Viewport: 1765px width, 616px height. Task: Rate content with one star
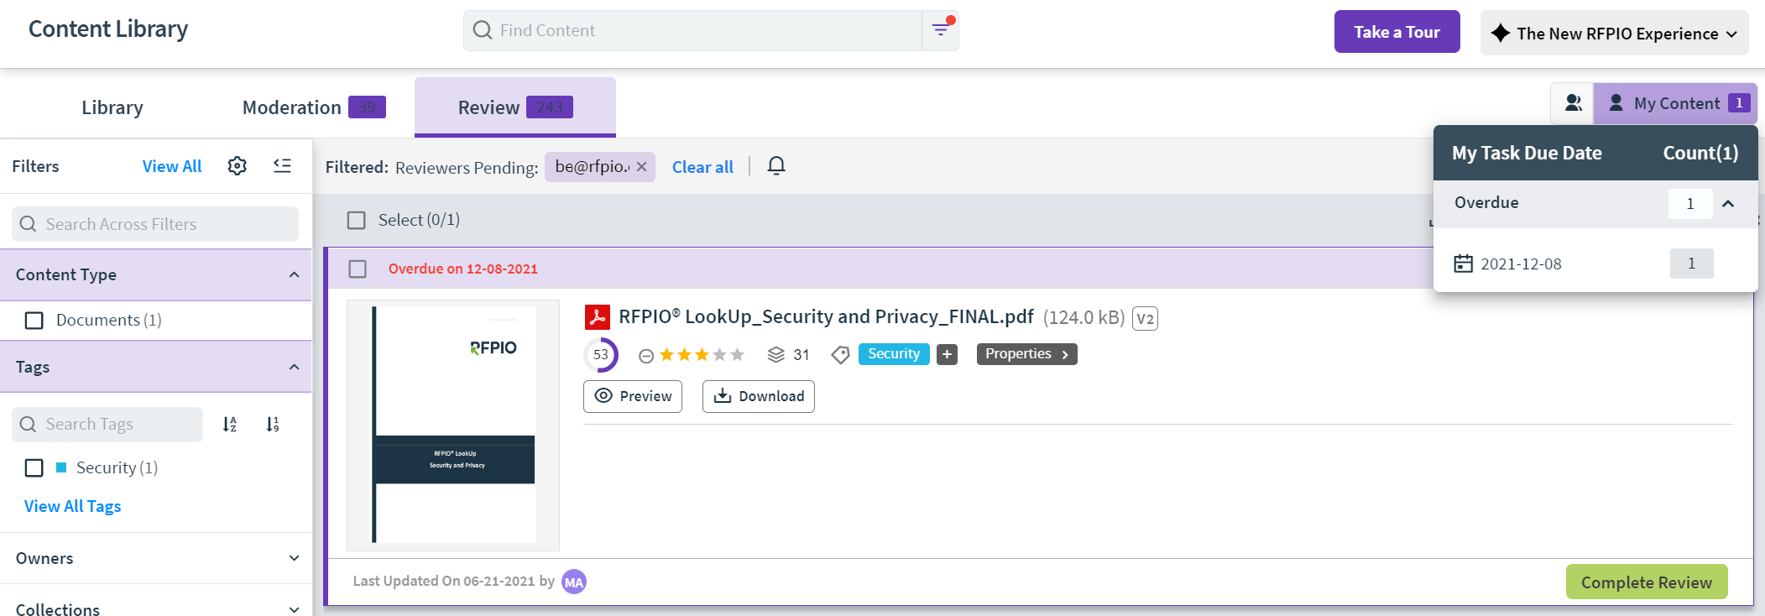coord(666,355)
